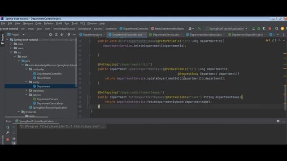Click the Search Everywhere magnifier icon
This screenshot has height=161, width=287.
277,29
